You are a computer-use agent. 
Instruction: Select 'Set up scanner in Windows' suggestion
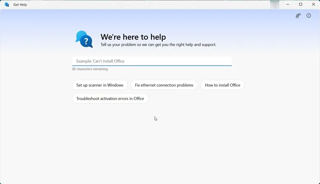pyautogui.click(x=100, y=85)
